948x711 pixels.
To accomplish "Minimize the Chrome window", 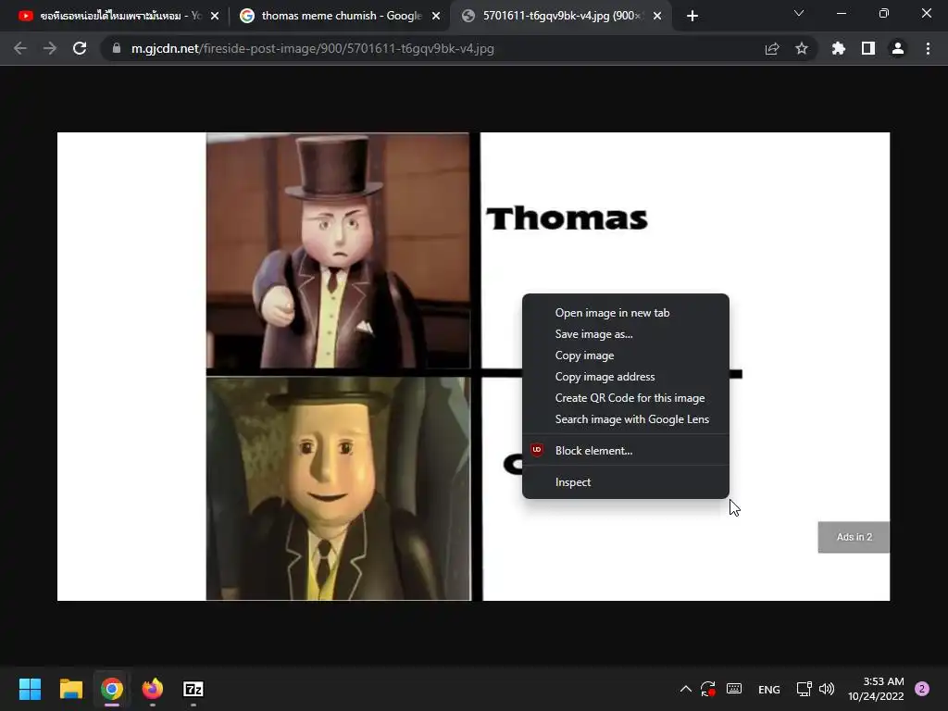I will pos(841,13).
